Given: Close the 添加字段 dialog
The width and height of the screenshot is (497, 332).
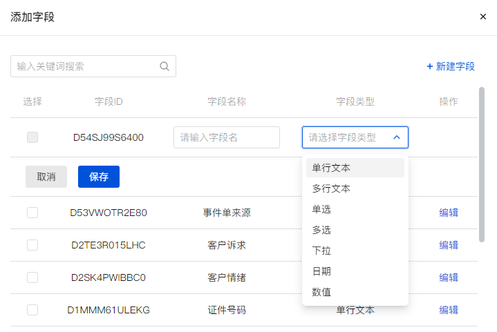Looking at the screenshot, I should point(482,17).
